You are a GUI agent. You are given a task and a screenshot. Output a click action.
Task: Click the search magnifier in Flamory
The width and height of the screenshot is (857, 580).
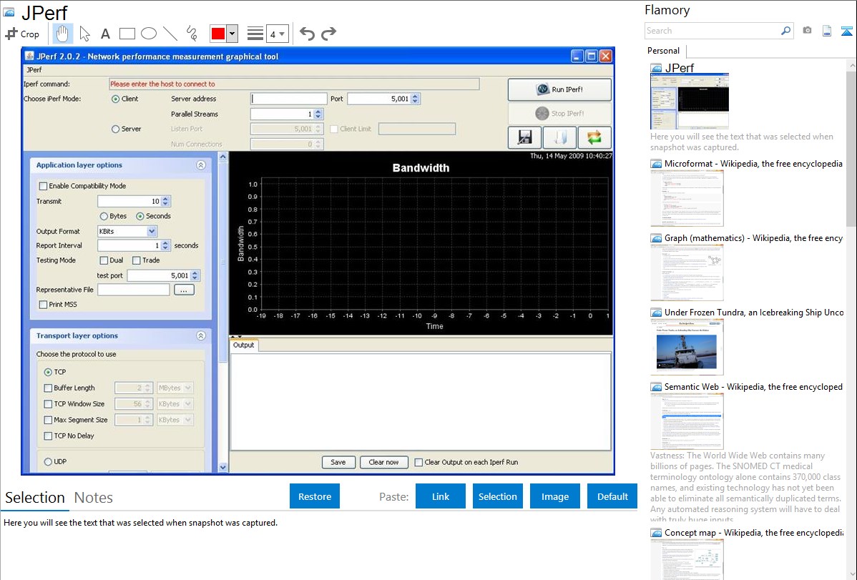[785, 31]
